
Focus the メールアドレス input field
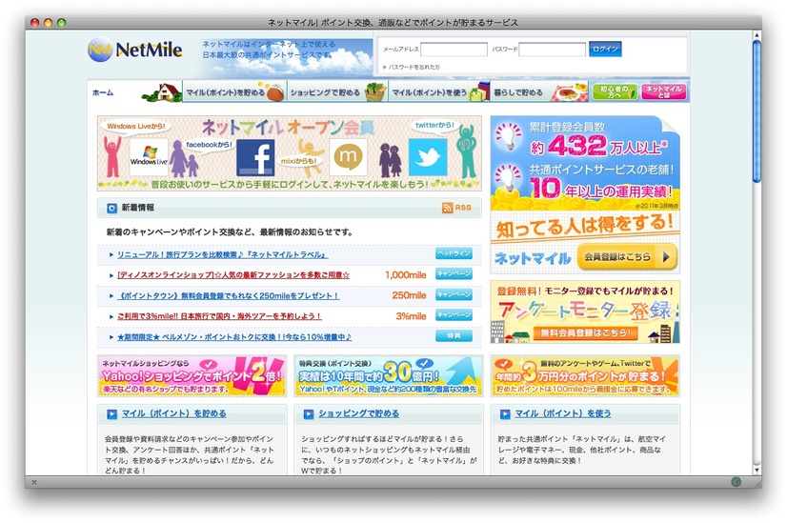(454, 50)
